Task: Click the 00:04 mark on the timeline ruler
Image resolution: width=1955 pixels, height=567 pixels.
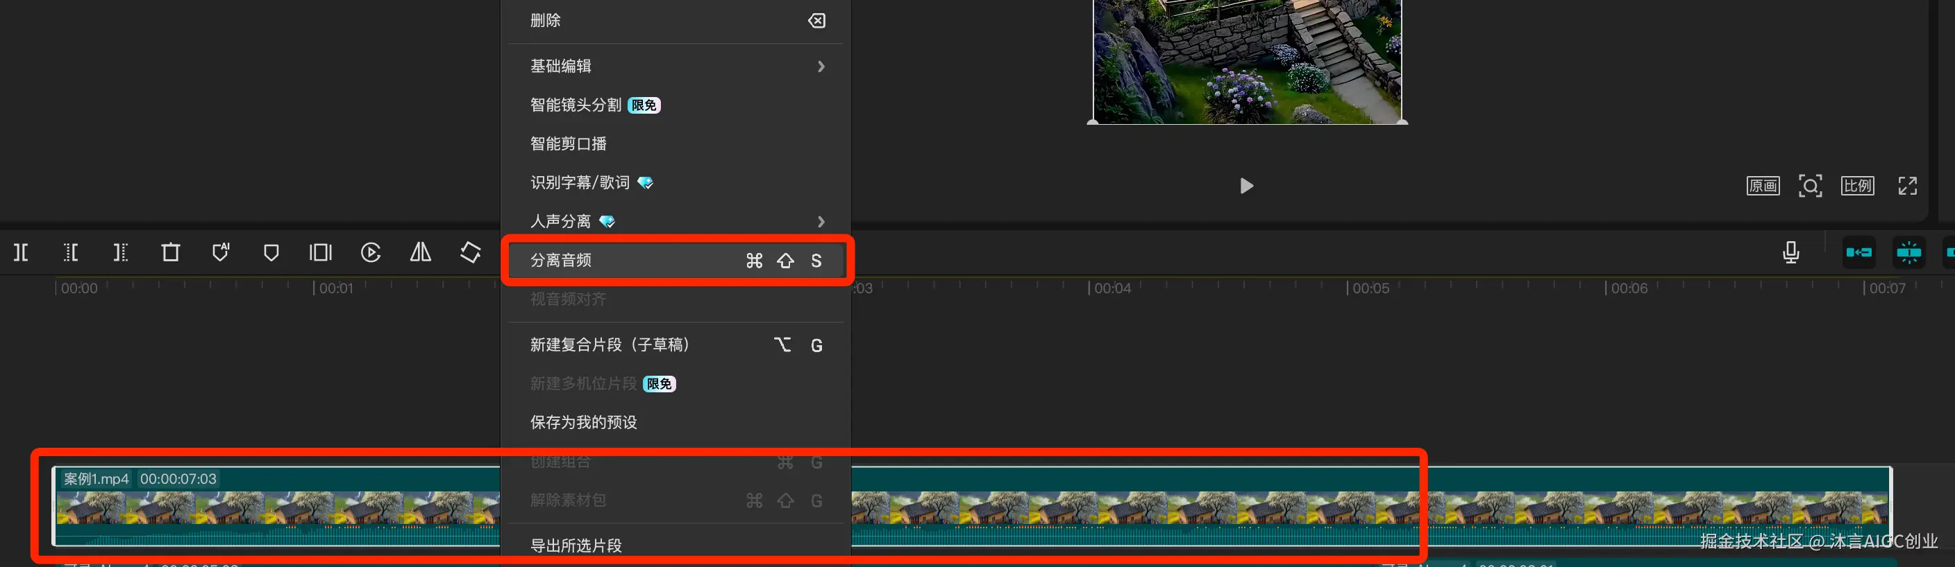Action: 1111,288
